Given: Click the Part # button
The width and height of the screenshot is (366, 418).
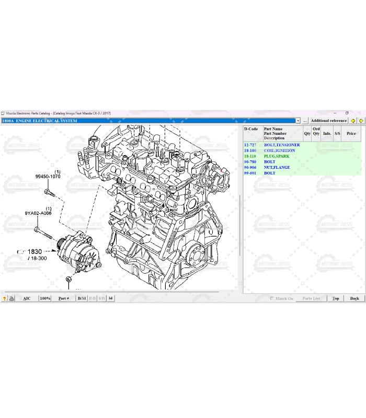Looking at the screenshot, I should (x=63, y=298).
